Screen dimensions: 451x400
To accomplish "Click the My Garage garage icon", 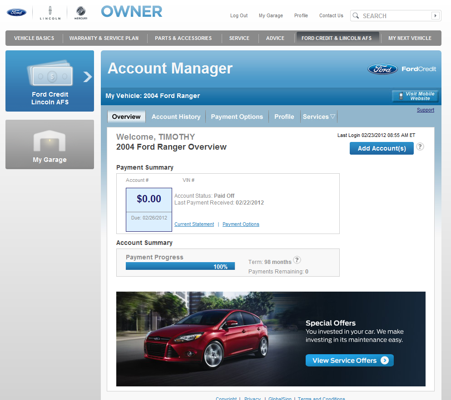I will point(50,141).
